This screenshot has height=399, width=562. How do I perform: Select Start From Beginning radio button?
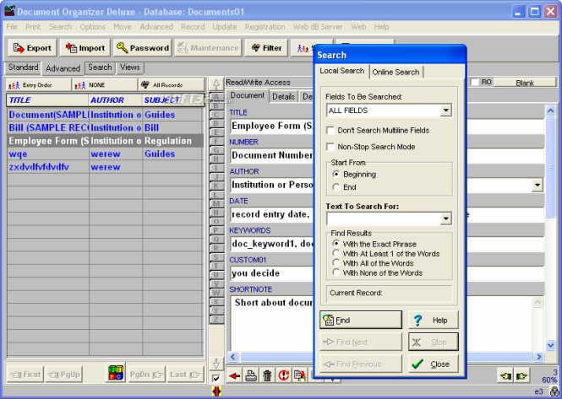tap(336, 175)
